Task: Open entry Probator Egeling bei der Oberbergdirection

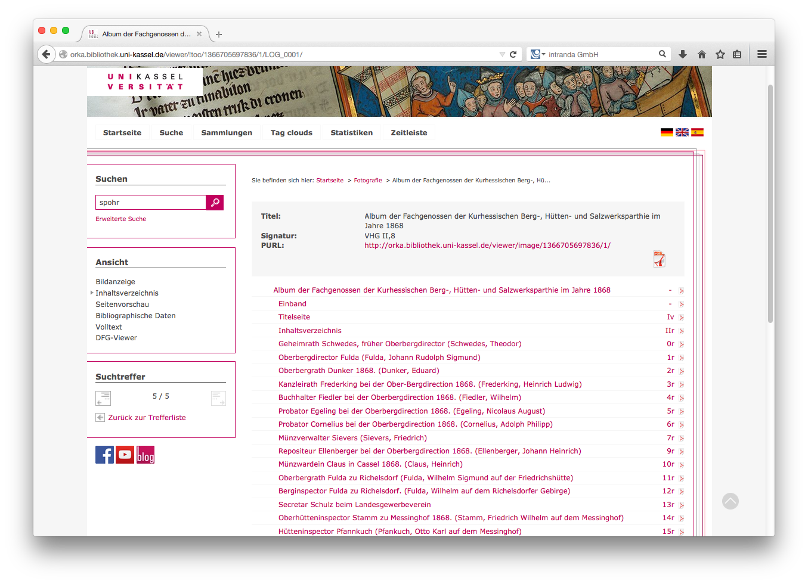Action: 411,411
